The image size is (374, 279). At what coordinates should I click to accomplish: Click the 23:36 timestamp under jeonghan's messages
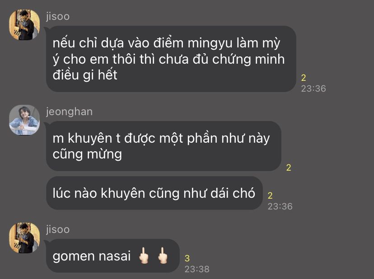pos(280,206)
